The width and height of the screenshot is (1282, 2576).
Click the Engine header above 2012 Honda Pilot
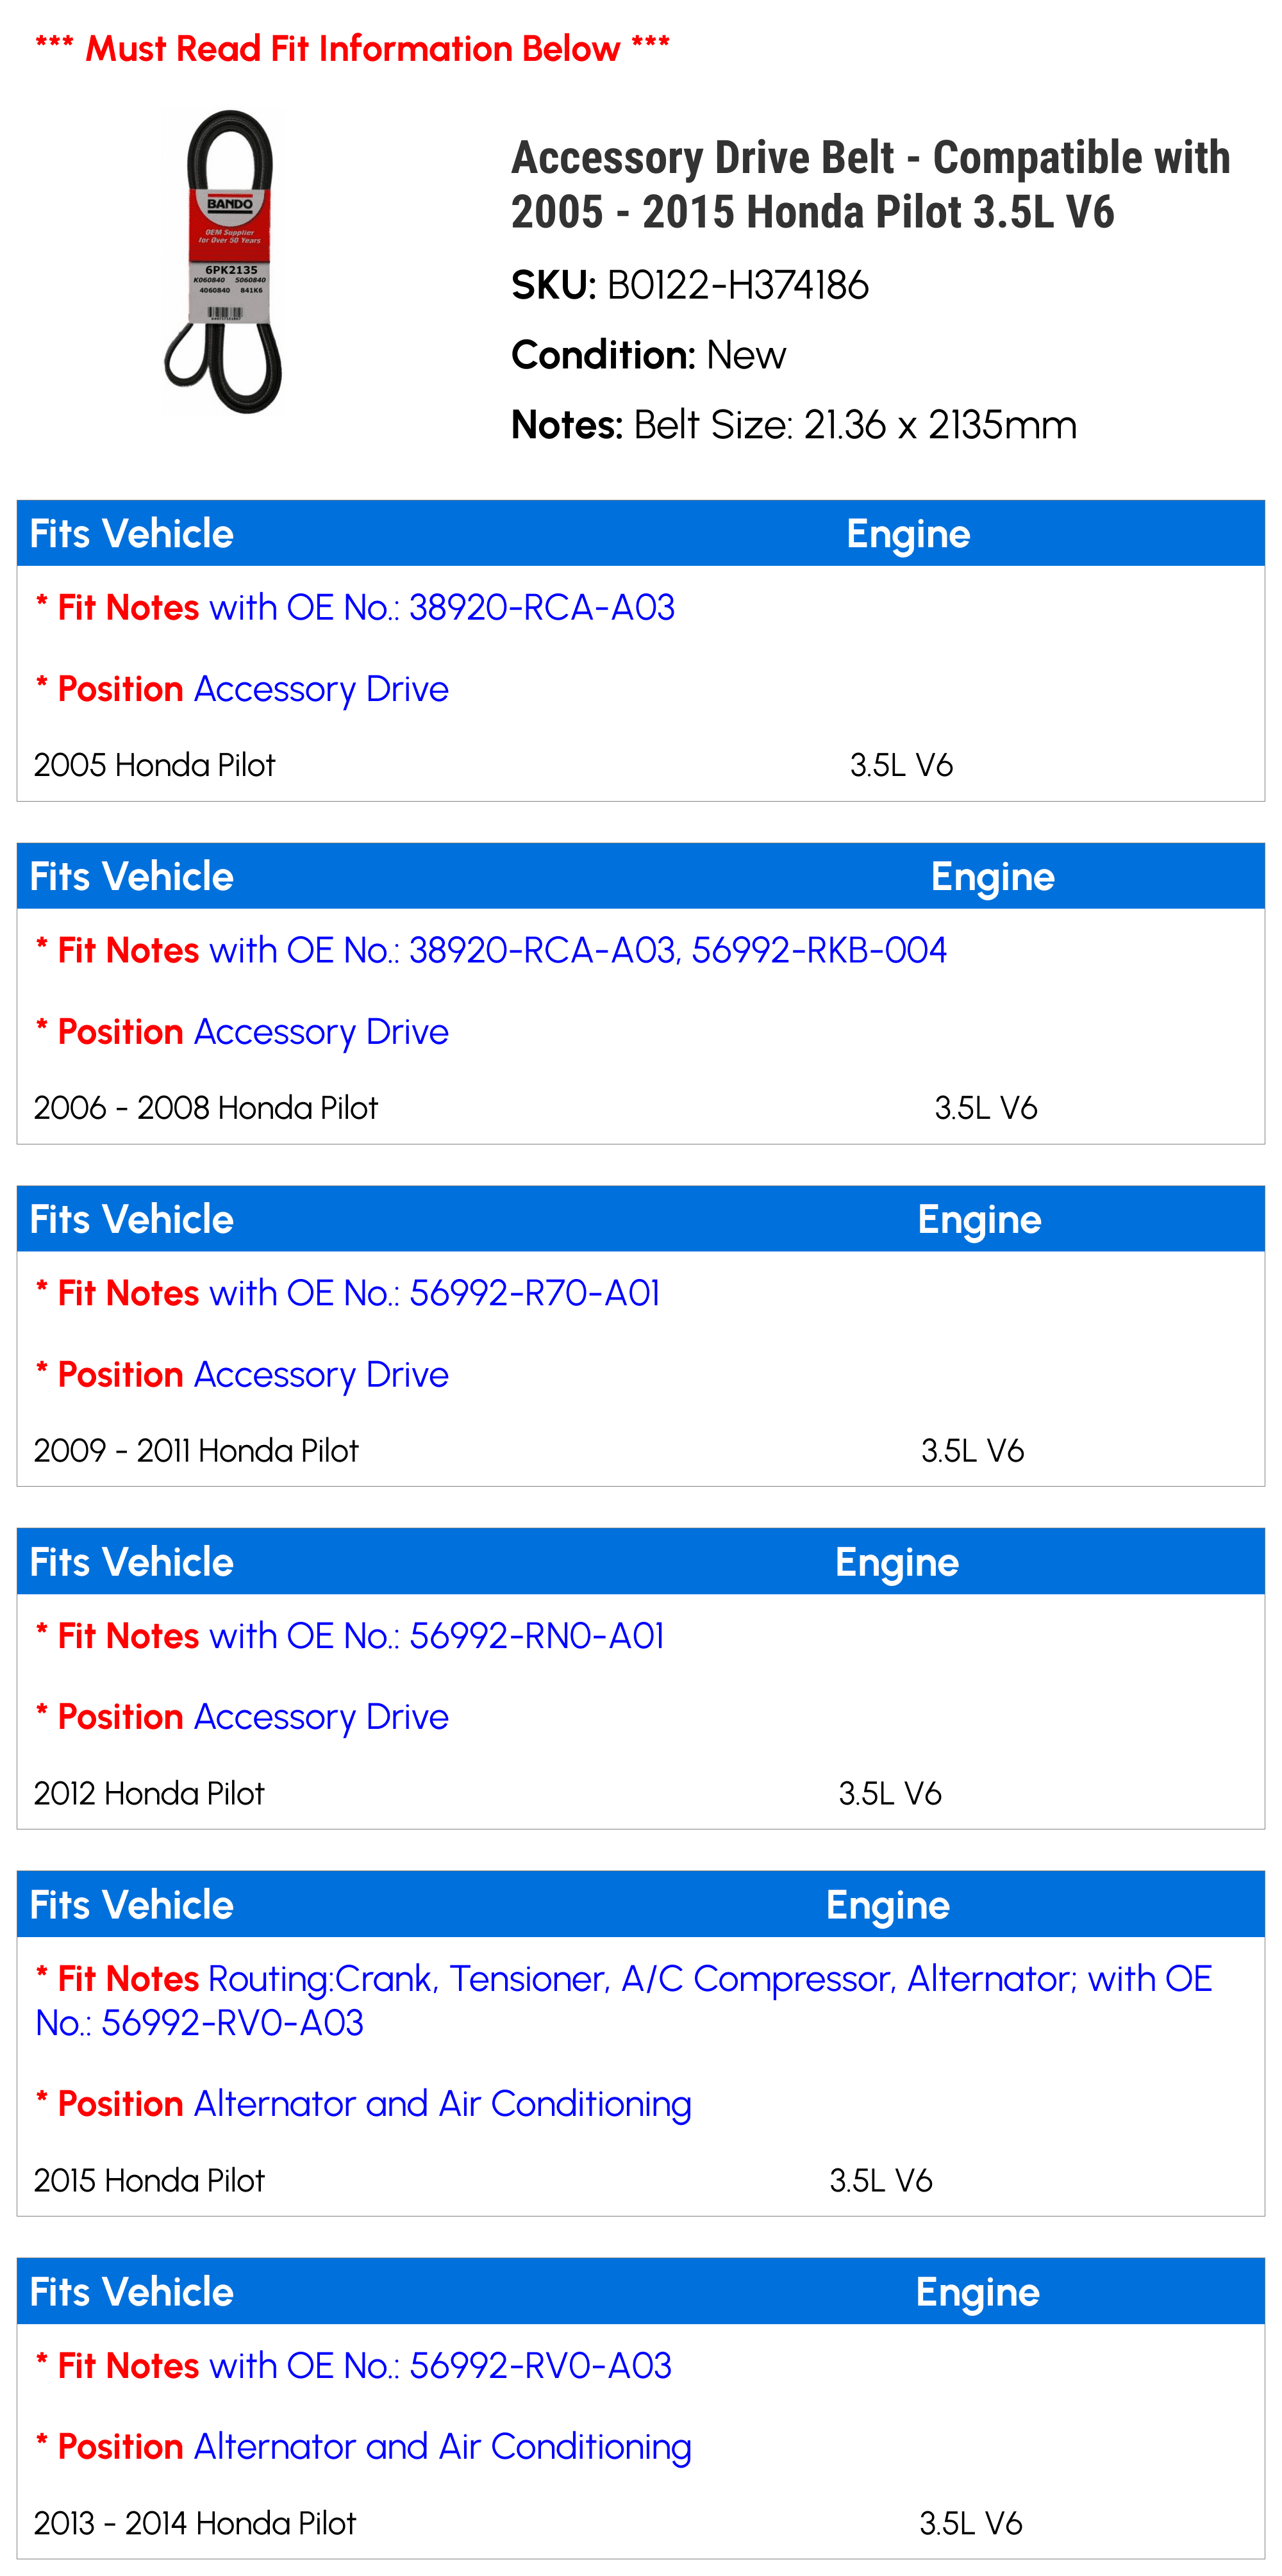coord(897,1563)
